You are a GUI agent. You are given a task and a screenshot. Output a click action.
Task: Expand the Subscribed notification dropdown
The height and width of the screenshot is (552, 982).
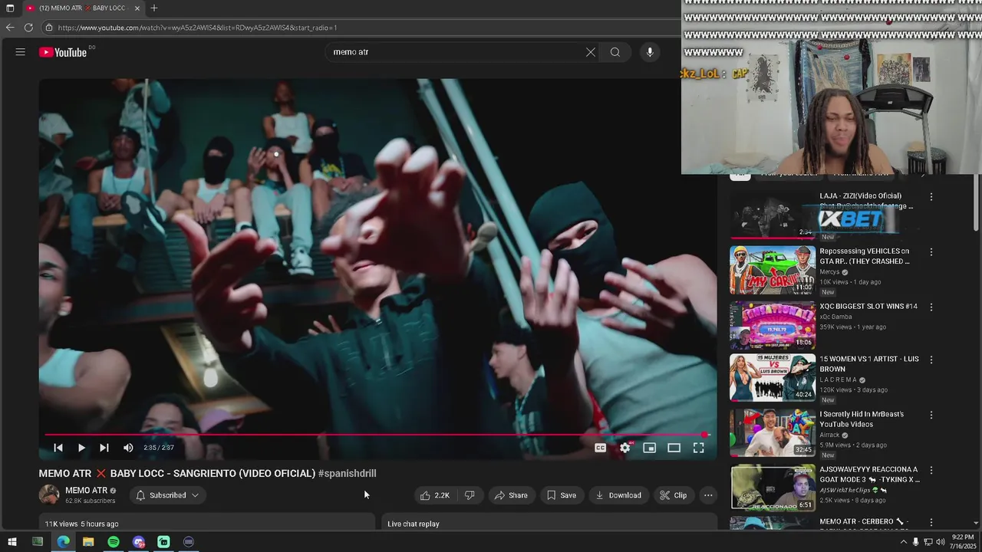point(167,495)
